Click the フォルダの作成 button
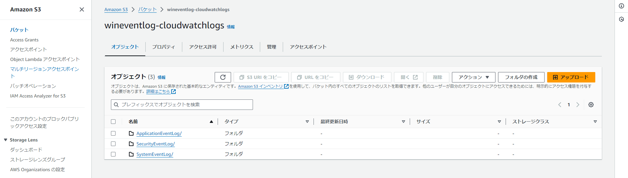Viewport: 628px width, 178px height. tap(521, 77)
